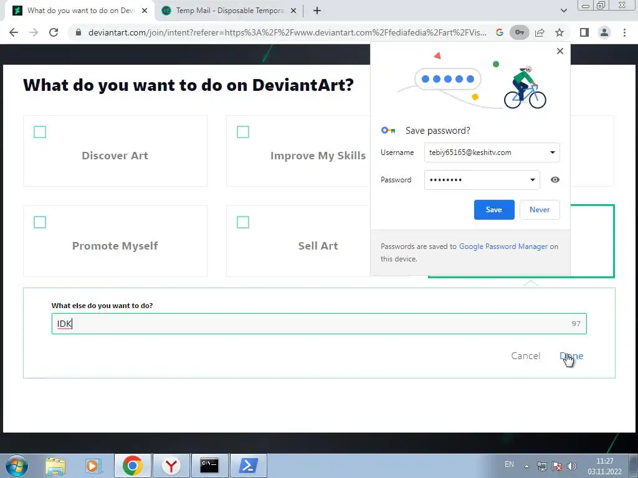Click the volume speaker tray icon

coord(572,466)
